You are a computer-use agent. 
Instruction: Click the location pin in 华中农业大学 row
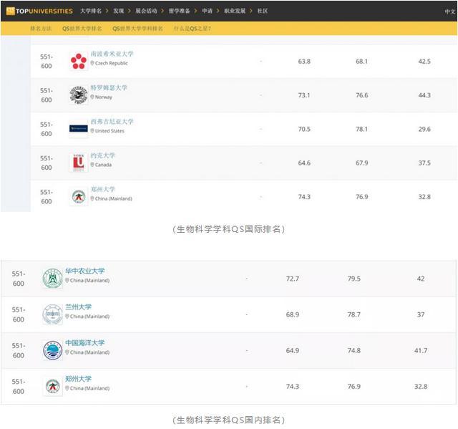click(x=67, y=280)
